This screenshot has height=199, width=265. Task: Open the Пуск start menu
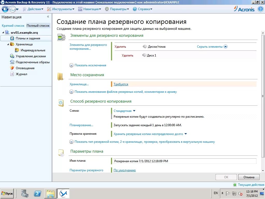tap(7, 193)
